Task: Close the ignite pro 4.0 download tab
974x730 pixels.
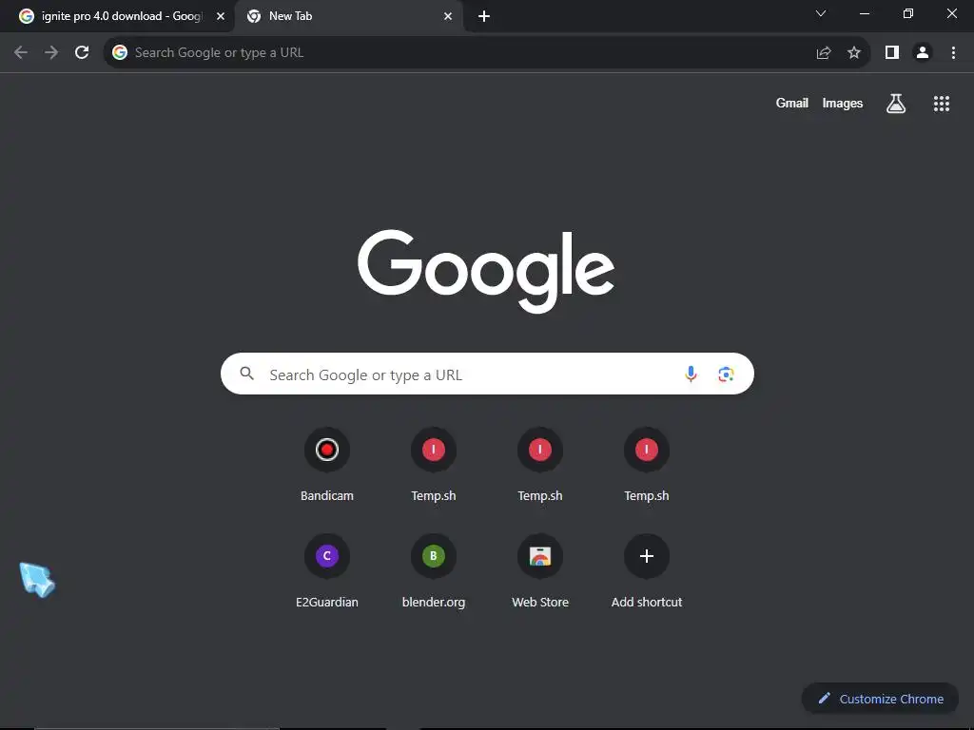Action: [221, 16]
